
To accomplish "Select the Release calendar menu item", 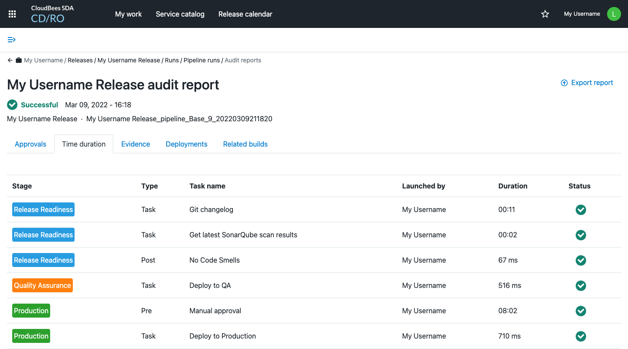I will pyautogui.click(x=245, y=14).
